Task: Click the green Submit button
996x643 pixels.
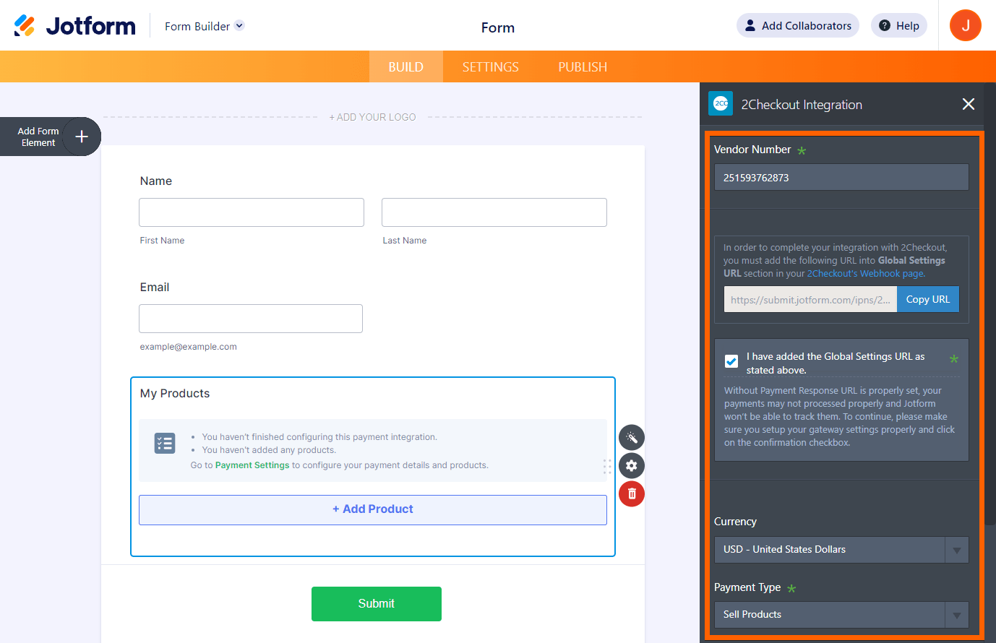Action: [x=377, y=604]
